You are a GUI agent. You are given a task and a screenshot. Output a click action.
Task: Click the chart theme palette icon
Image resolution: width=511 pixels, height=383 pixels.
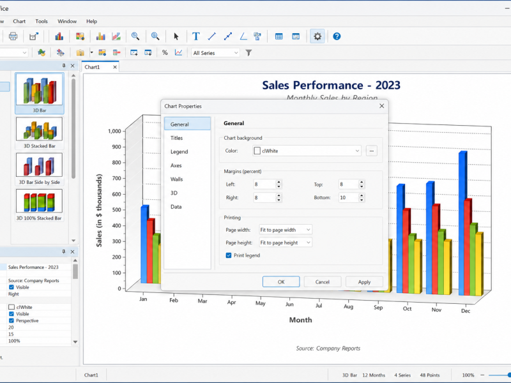coord(80,36)
